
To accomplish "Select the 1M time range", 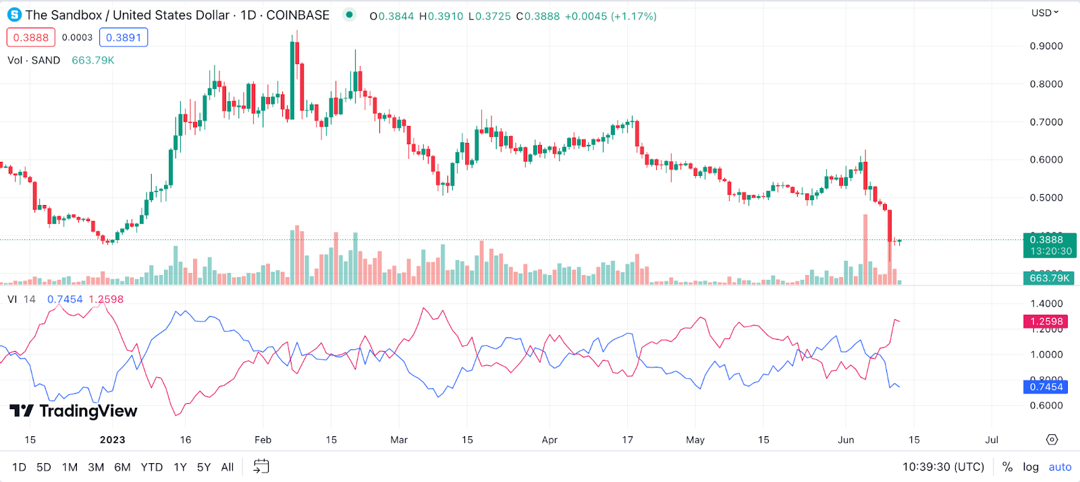I will click(70, 467).
